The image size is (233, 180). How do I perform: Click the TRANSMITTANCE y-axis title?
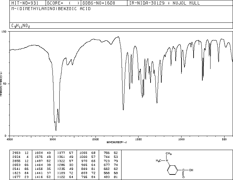tap(1, 84)
